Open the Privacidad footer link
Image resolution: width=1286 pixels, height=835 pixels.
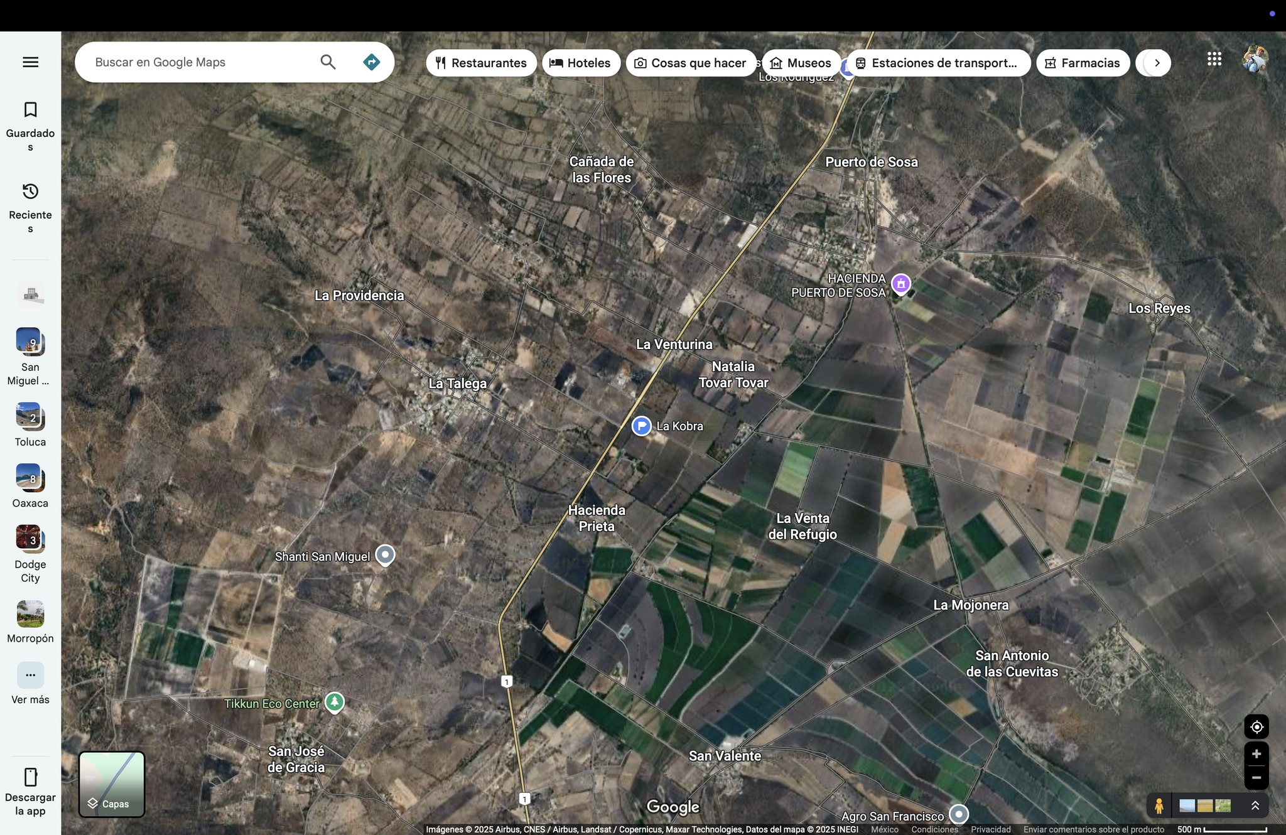click(990, 829)
